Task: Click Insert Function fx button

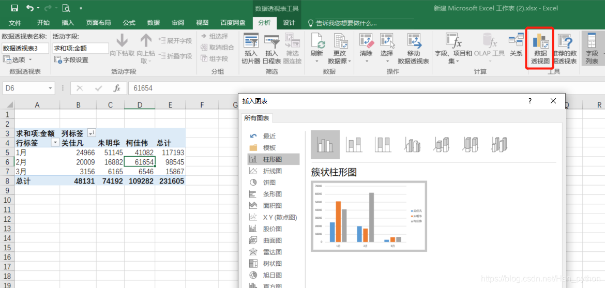Action: (x=117, y=88)
